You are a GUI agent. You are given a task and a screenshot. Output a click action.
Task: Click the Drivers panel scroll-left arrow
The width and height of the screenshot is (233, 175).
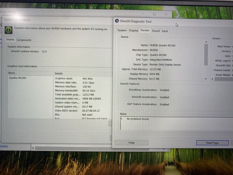213,79
